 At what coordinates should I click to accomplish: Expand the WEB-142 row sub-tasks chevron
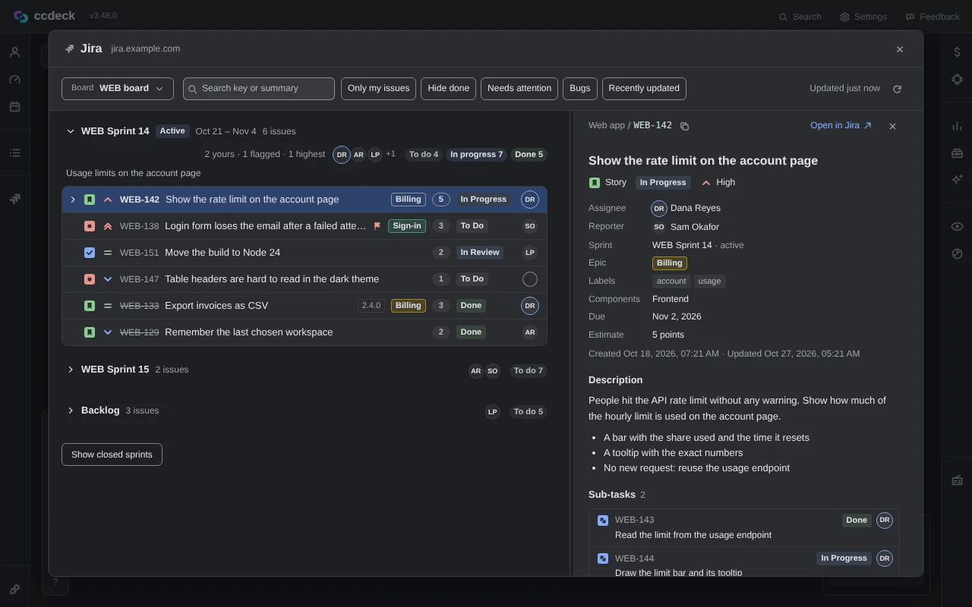pos(73,200)
